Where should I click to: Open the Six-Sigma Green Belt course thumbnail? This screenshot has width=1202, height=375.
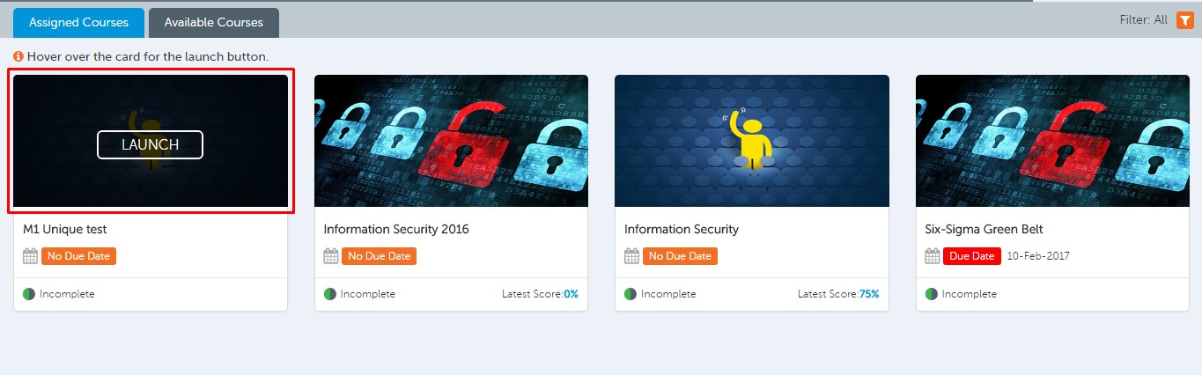coord(1052,141)
